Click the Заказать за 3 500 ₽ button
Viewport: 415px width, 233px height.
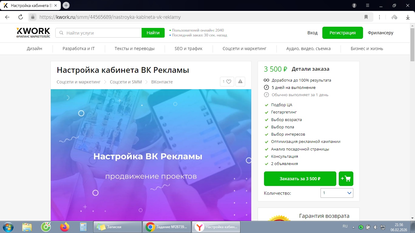coord(300,179)
